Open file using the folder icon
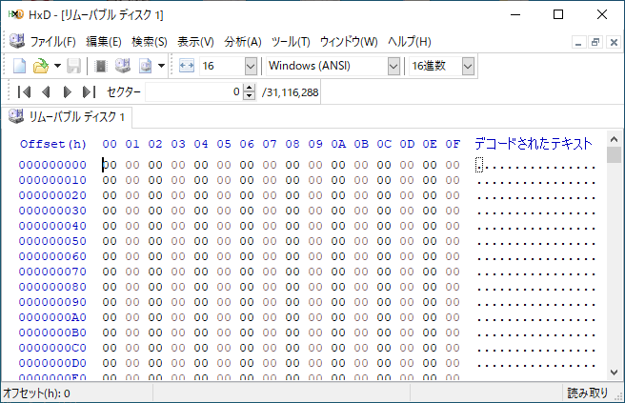Screen dimensions: 625x403 point(41,66)
